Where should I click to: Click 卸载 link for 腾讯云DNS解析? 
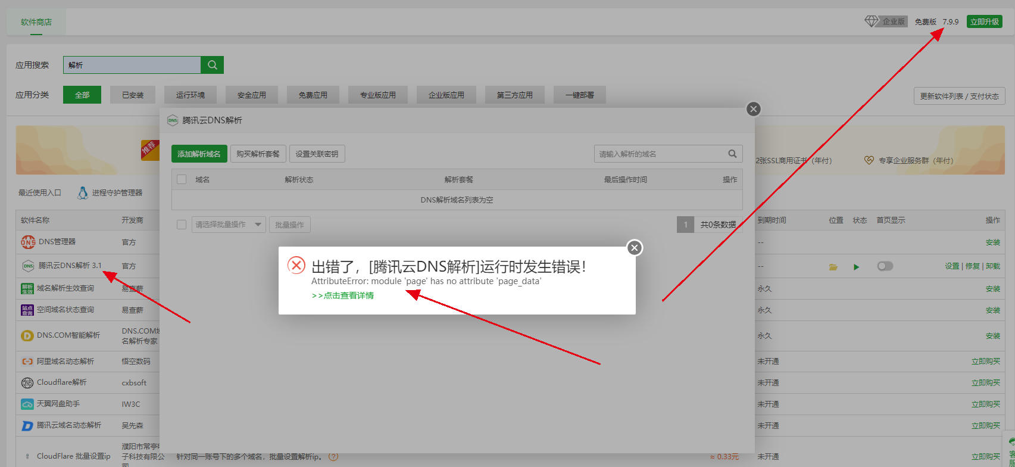pyautogui.click(x=993, y=266)
